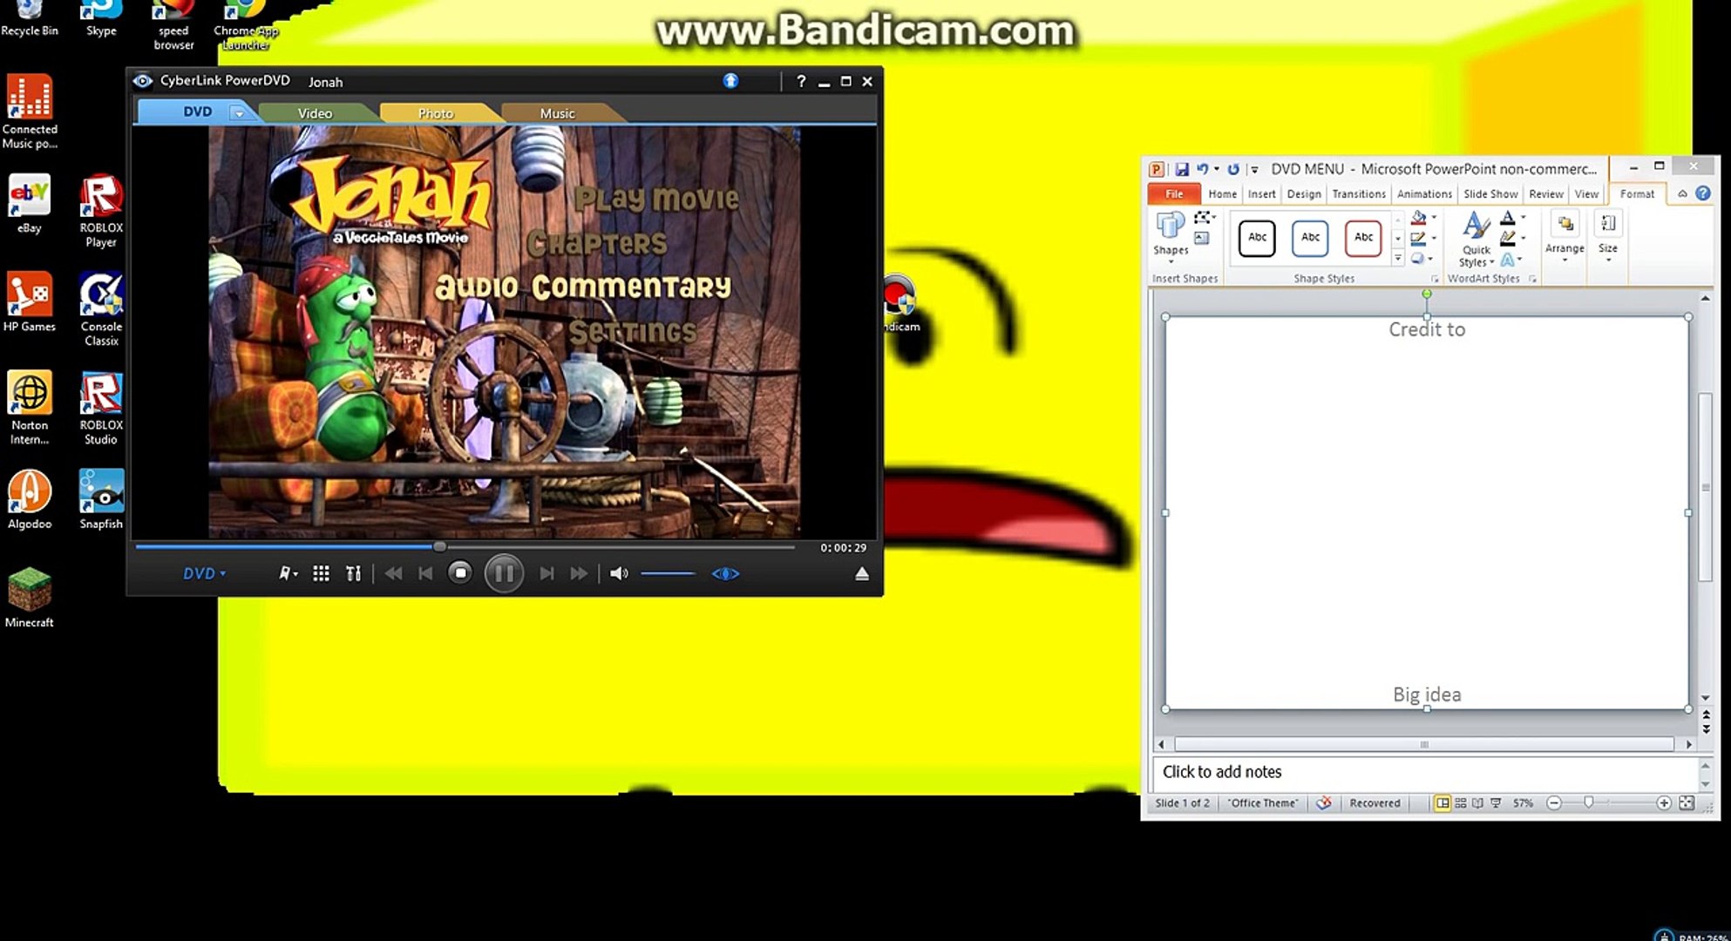Click the Text Box icon in Insert Shapes

point(1201,238)
